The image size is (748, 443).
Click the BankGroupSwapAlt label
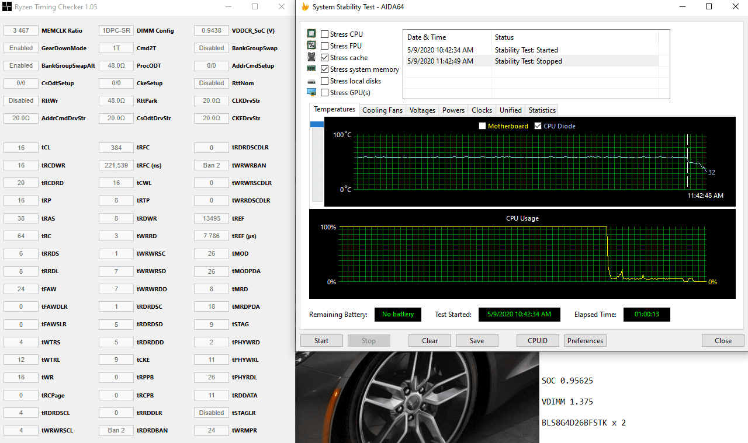pos(68,66)
